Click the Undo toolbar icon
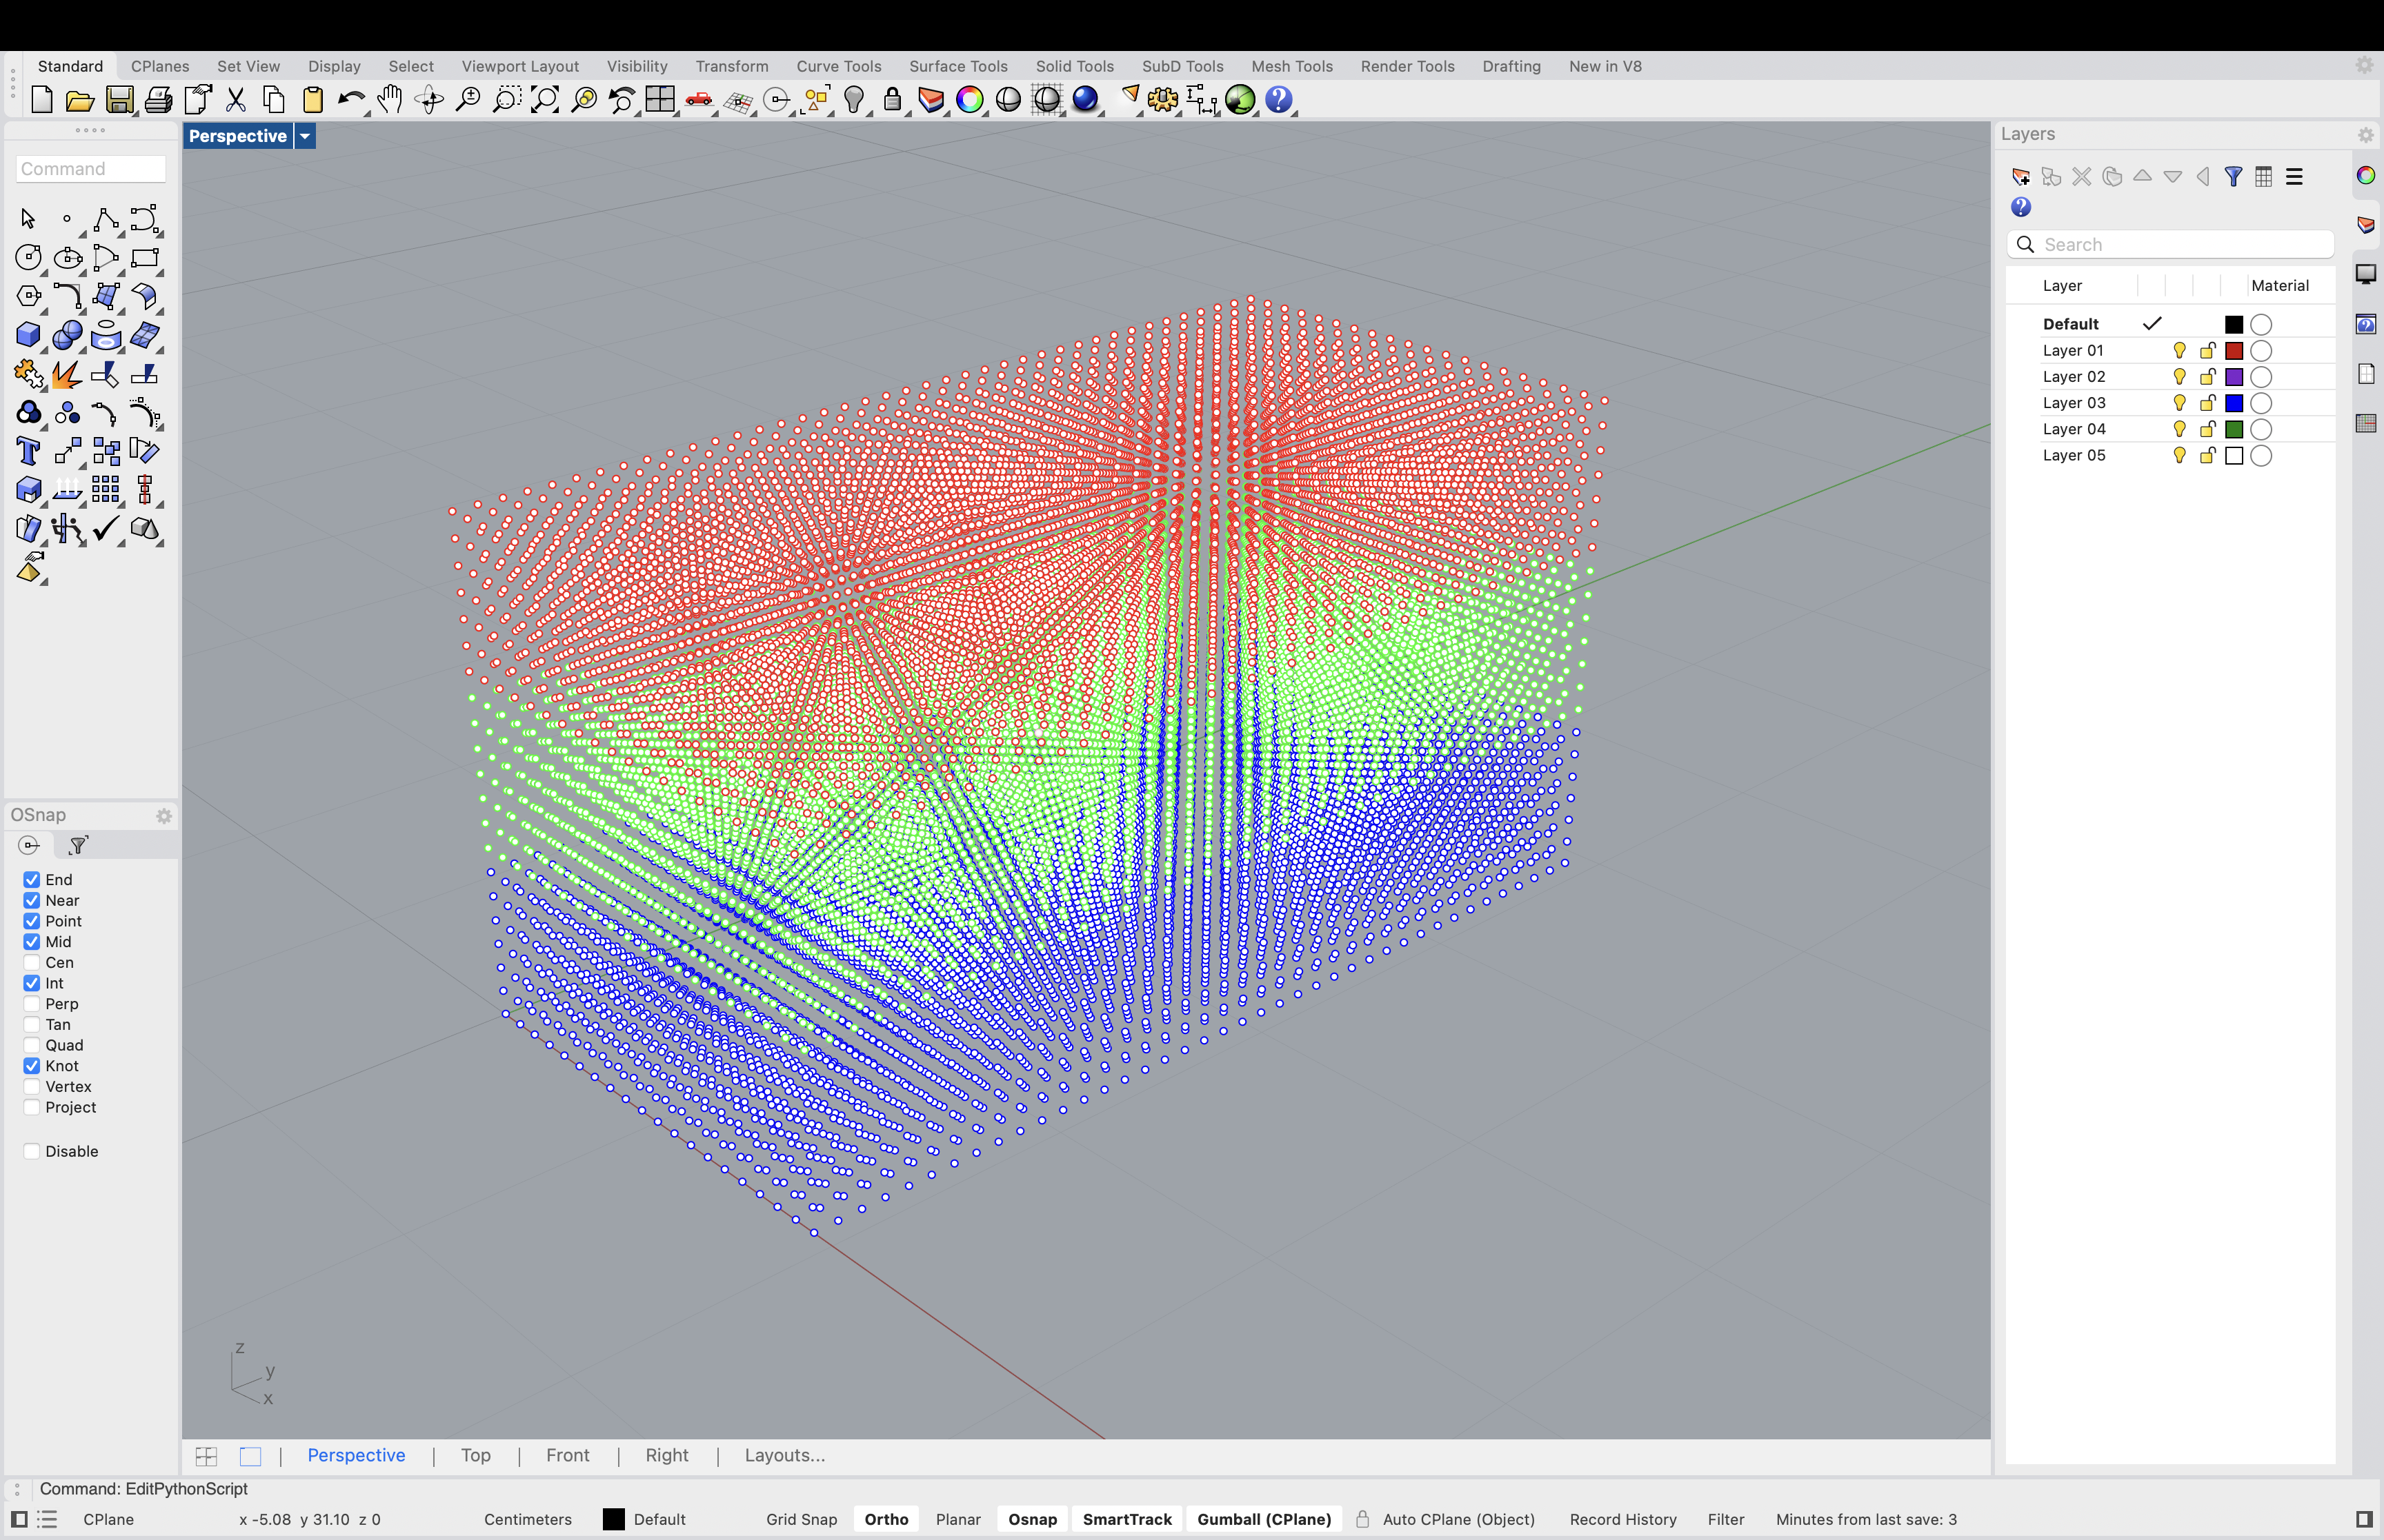The image size is (2384, 1540). pos(351,99)
